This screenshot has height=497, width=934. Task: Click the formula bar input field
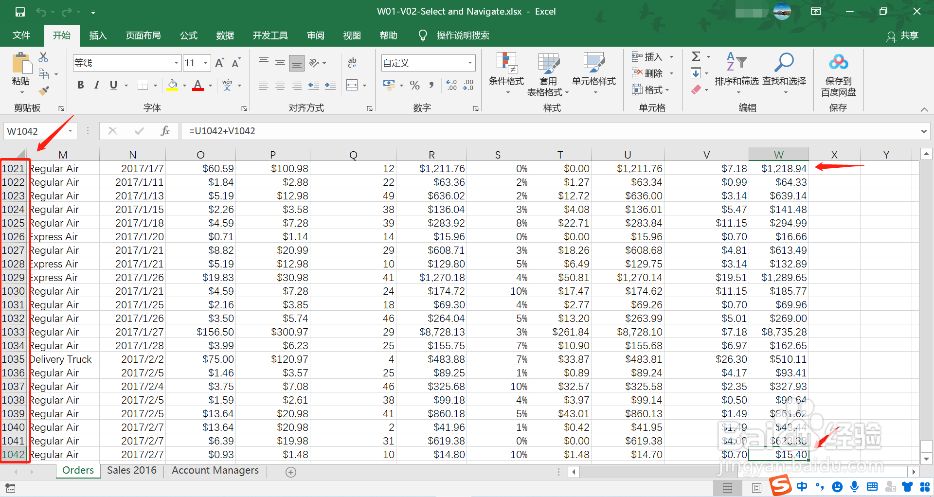click(x=550, y=131)
